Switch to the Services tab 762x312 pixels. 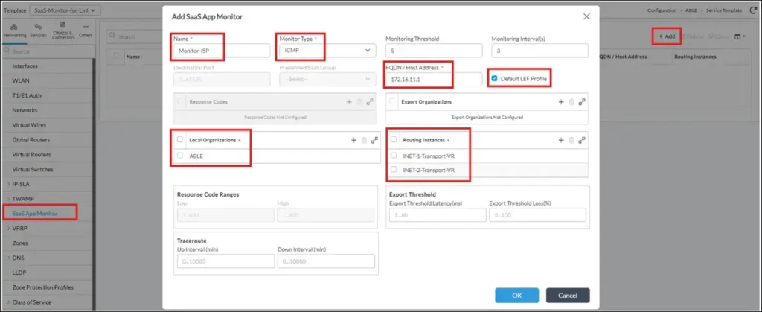click(38, 31)
